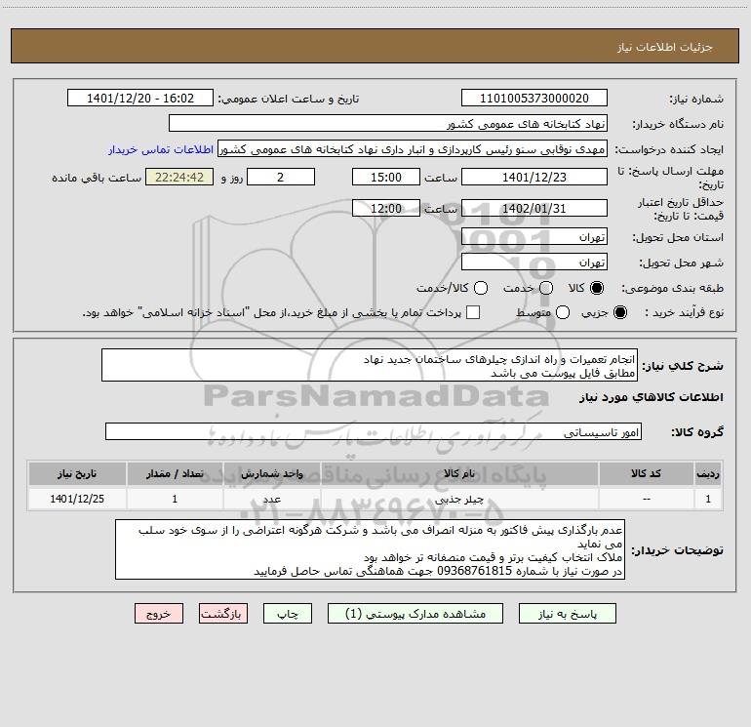Screen dimensions: 751x727
Task: Click the تاریخ نیاز column header
Action: 77,474
